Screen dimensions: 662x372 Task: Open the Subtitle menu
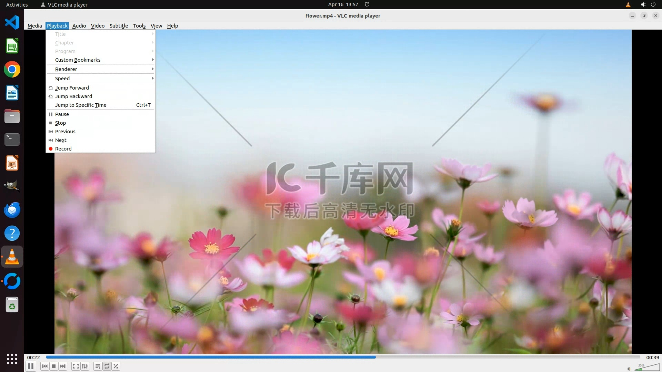[119, 26]
